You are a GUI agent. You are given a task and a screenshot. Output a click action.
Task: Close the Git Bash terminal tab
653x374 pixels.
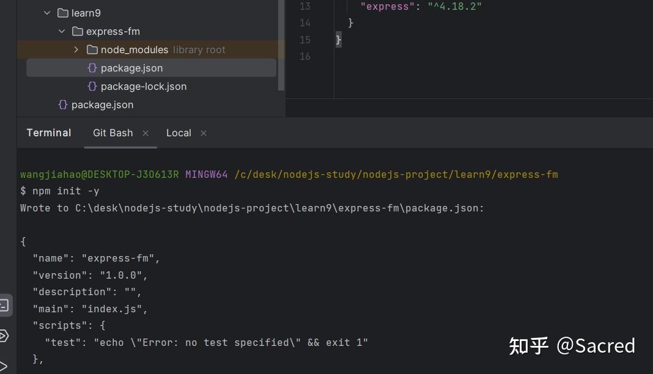[146, 133]
